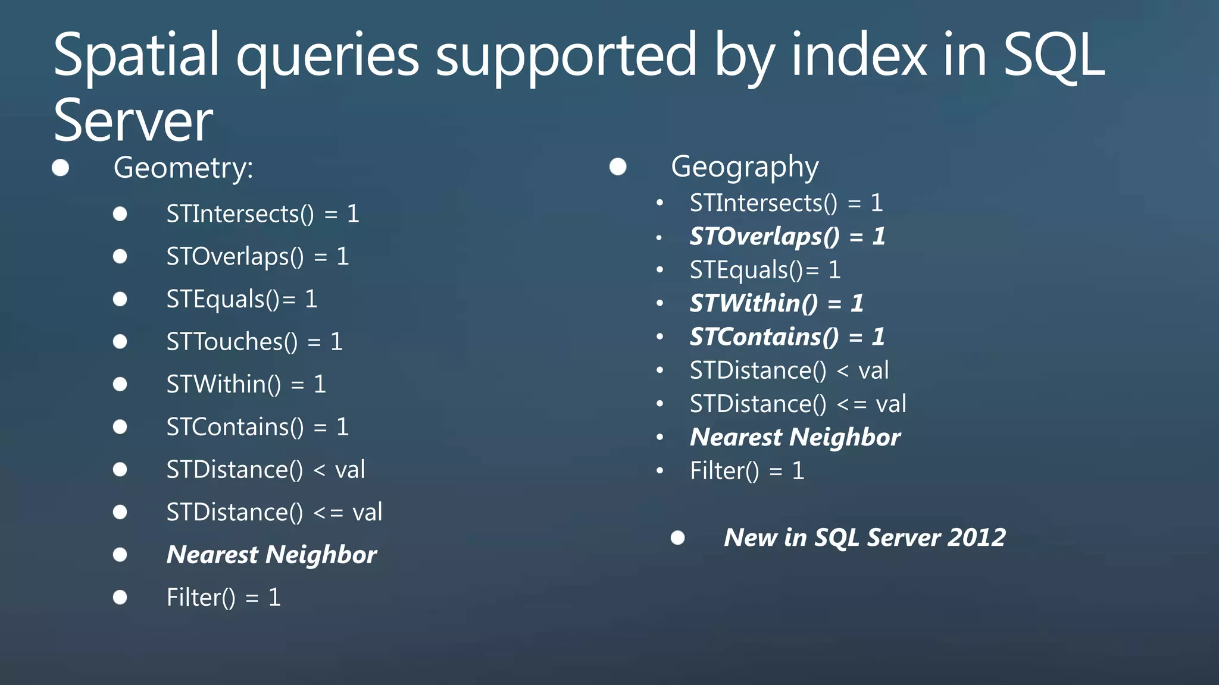Click Geography's bold STWithin() = 1 item
Screen dimensions: 1219x685
[776, 303]
